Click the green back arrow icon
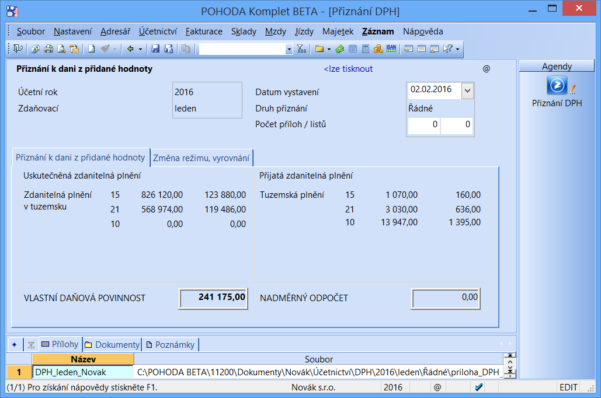Image resolution: width=601 pixels, height=398 pixels. tap(130, 48)
